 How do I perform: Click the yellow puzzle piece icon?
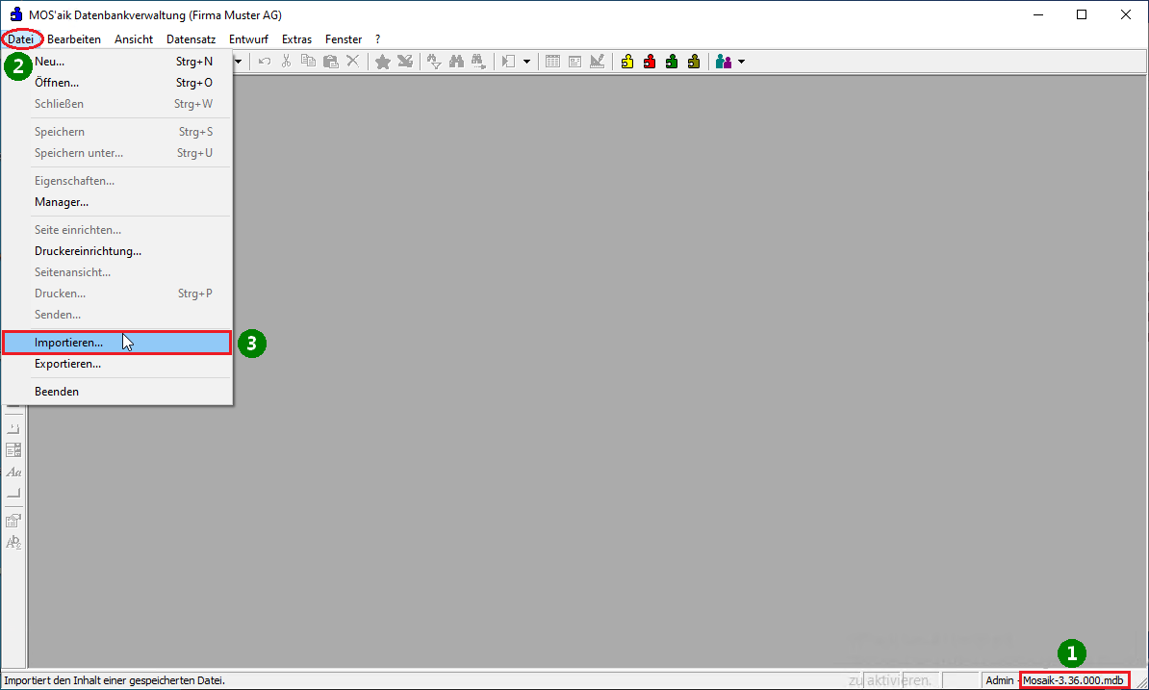click(x=627, y=62)
